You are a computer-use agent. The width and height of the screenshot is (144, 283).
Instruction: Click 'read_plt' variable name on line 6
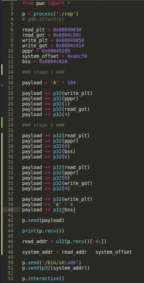coord(33,30)
